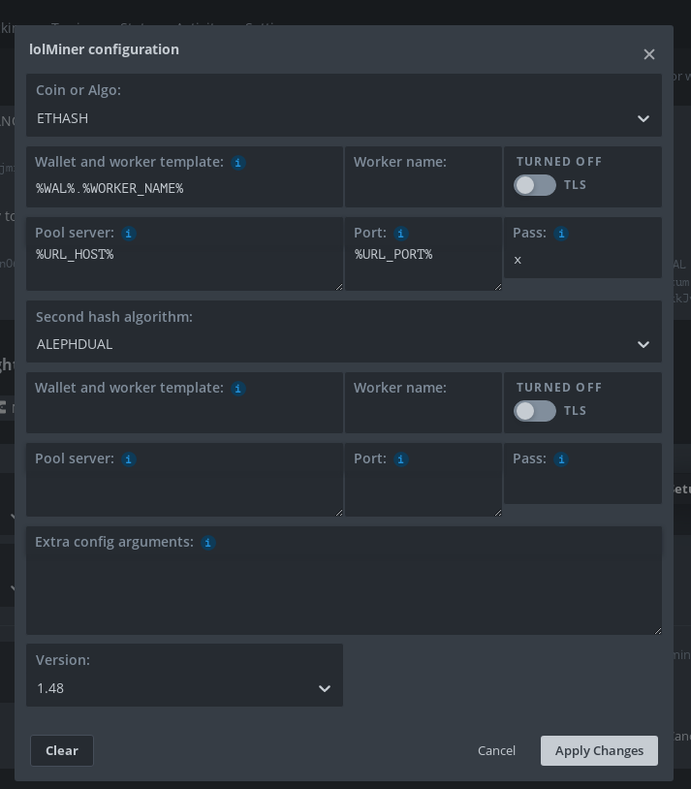The image size is (691, 789).
Task: Click the info icon beside the second Pool server
Action: 128,459
